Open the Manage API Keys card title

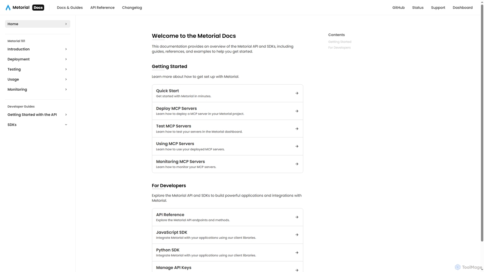coord(174,268)
